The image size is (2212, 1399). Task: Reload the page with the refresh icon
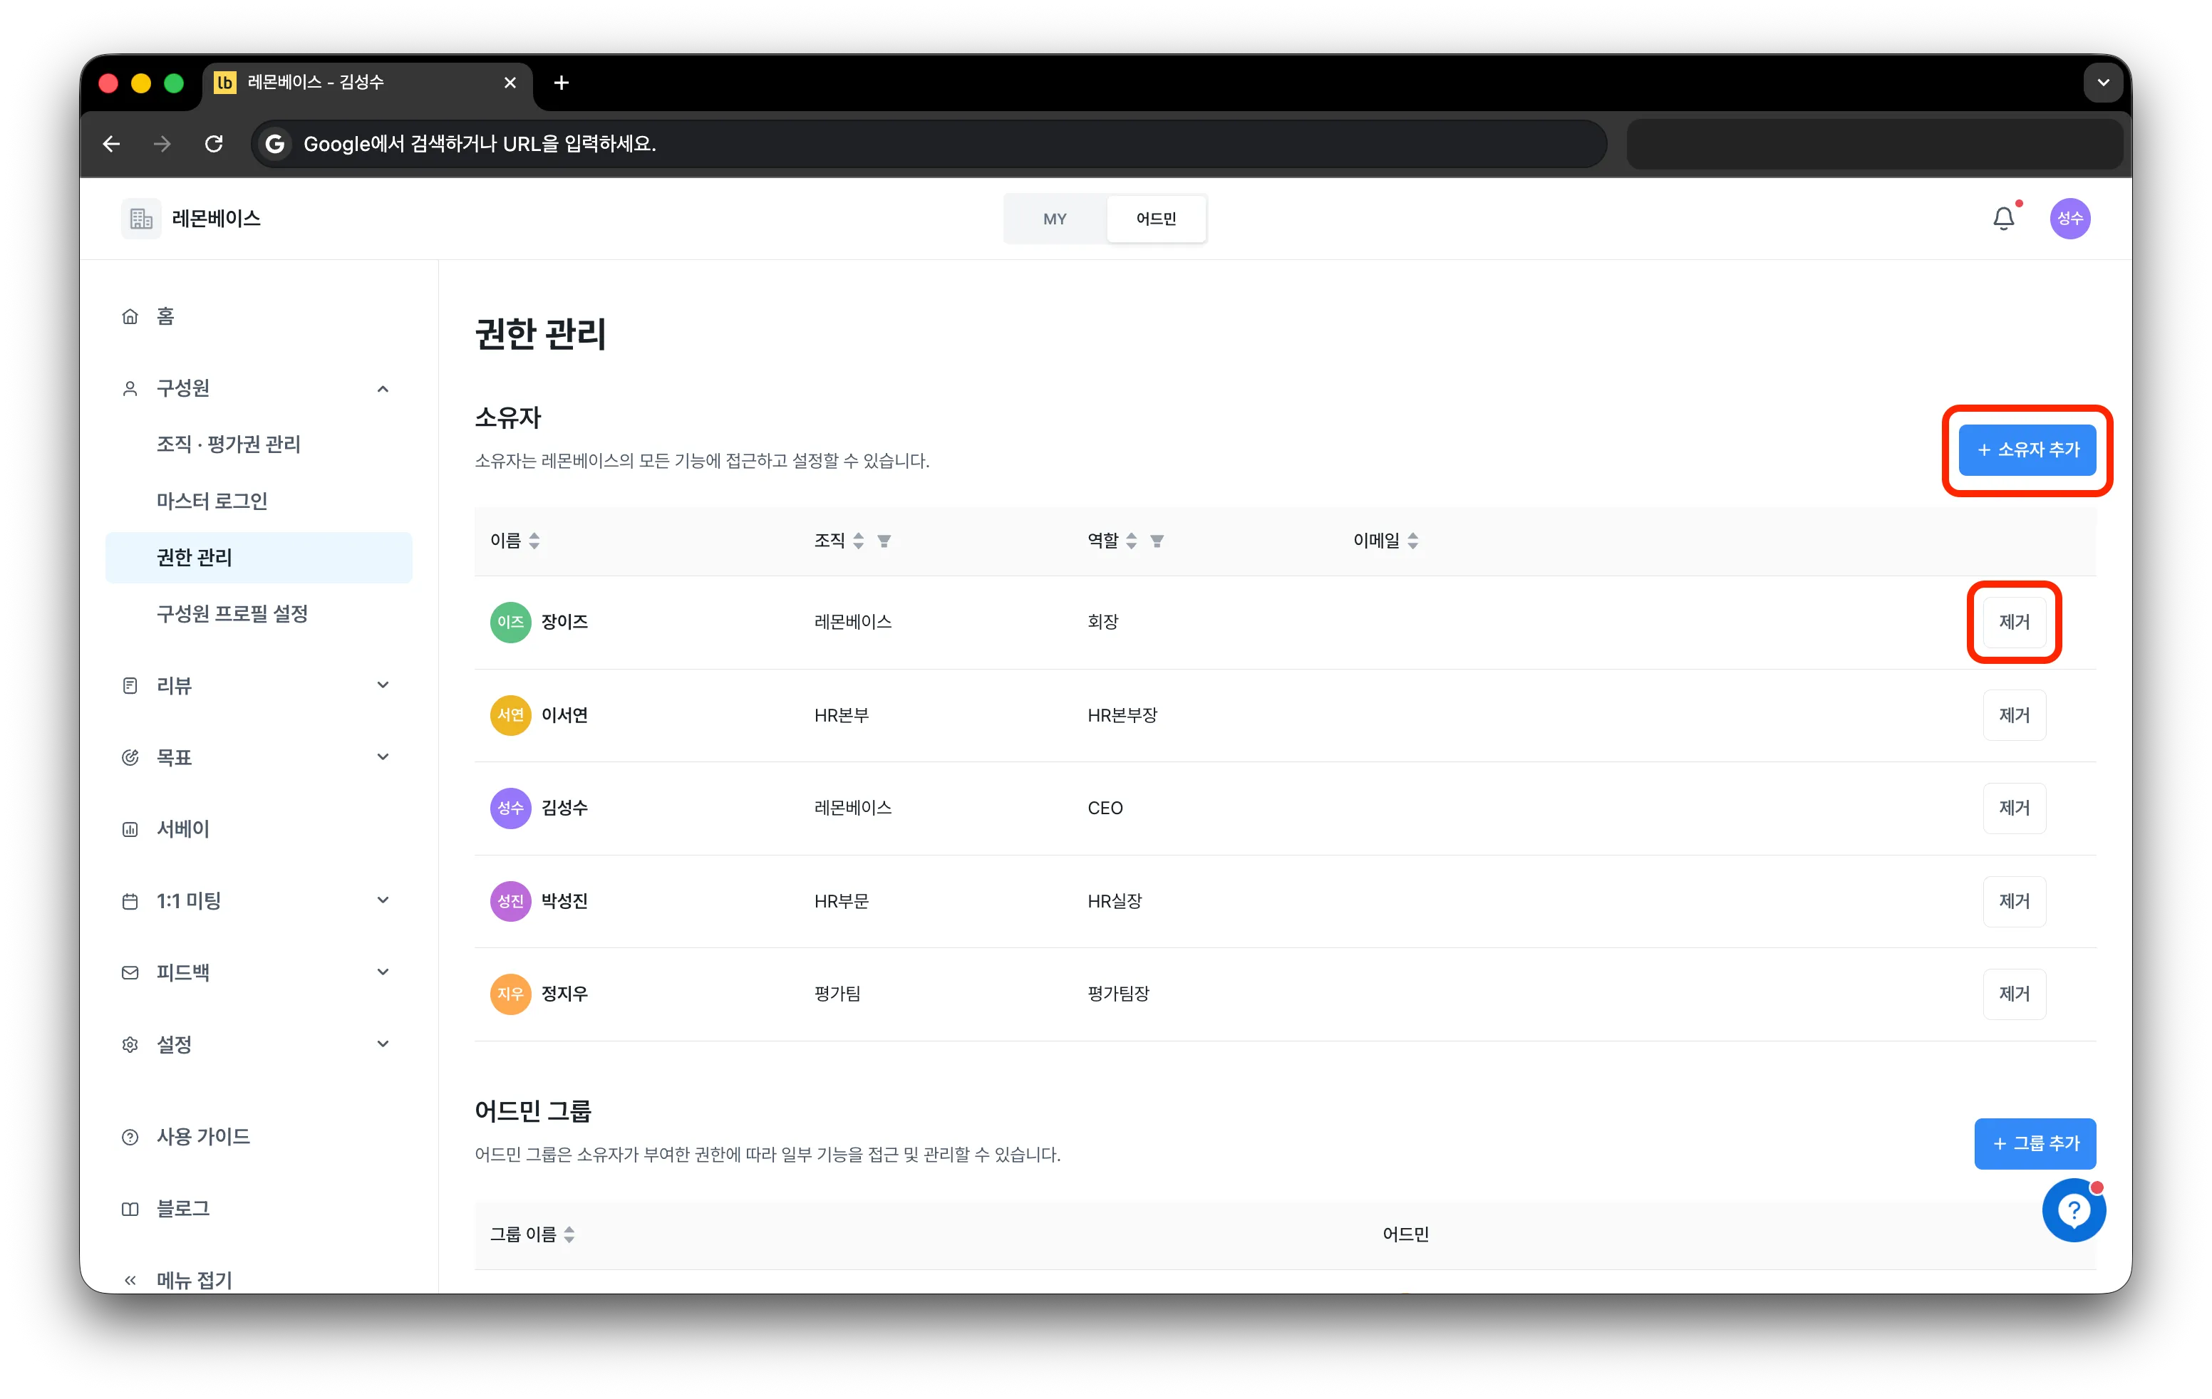[x=214, y=143]
